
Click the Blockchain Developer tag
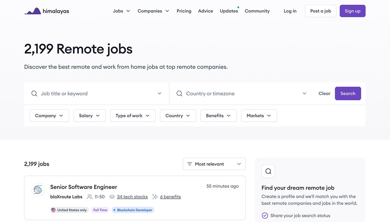[133, 210]
